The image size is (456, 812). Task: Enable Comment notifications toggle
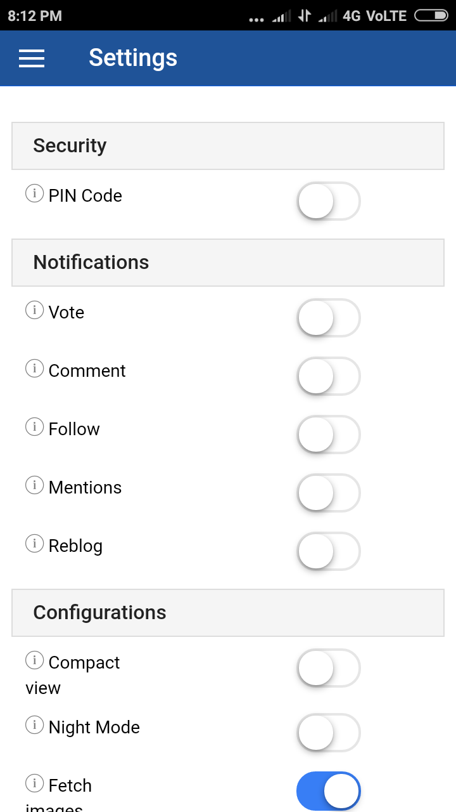tap(328, 376)
